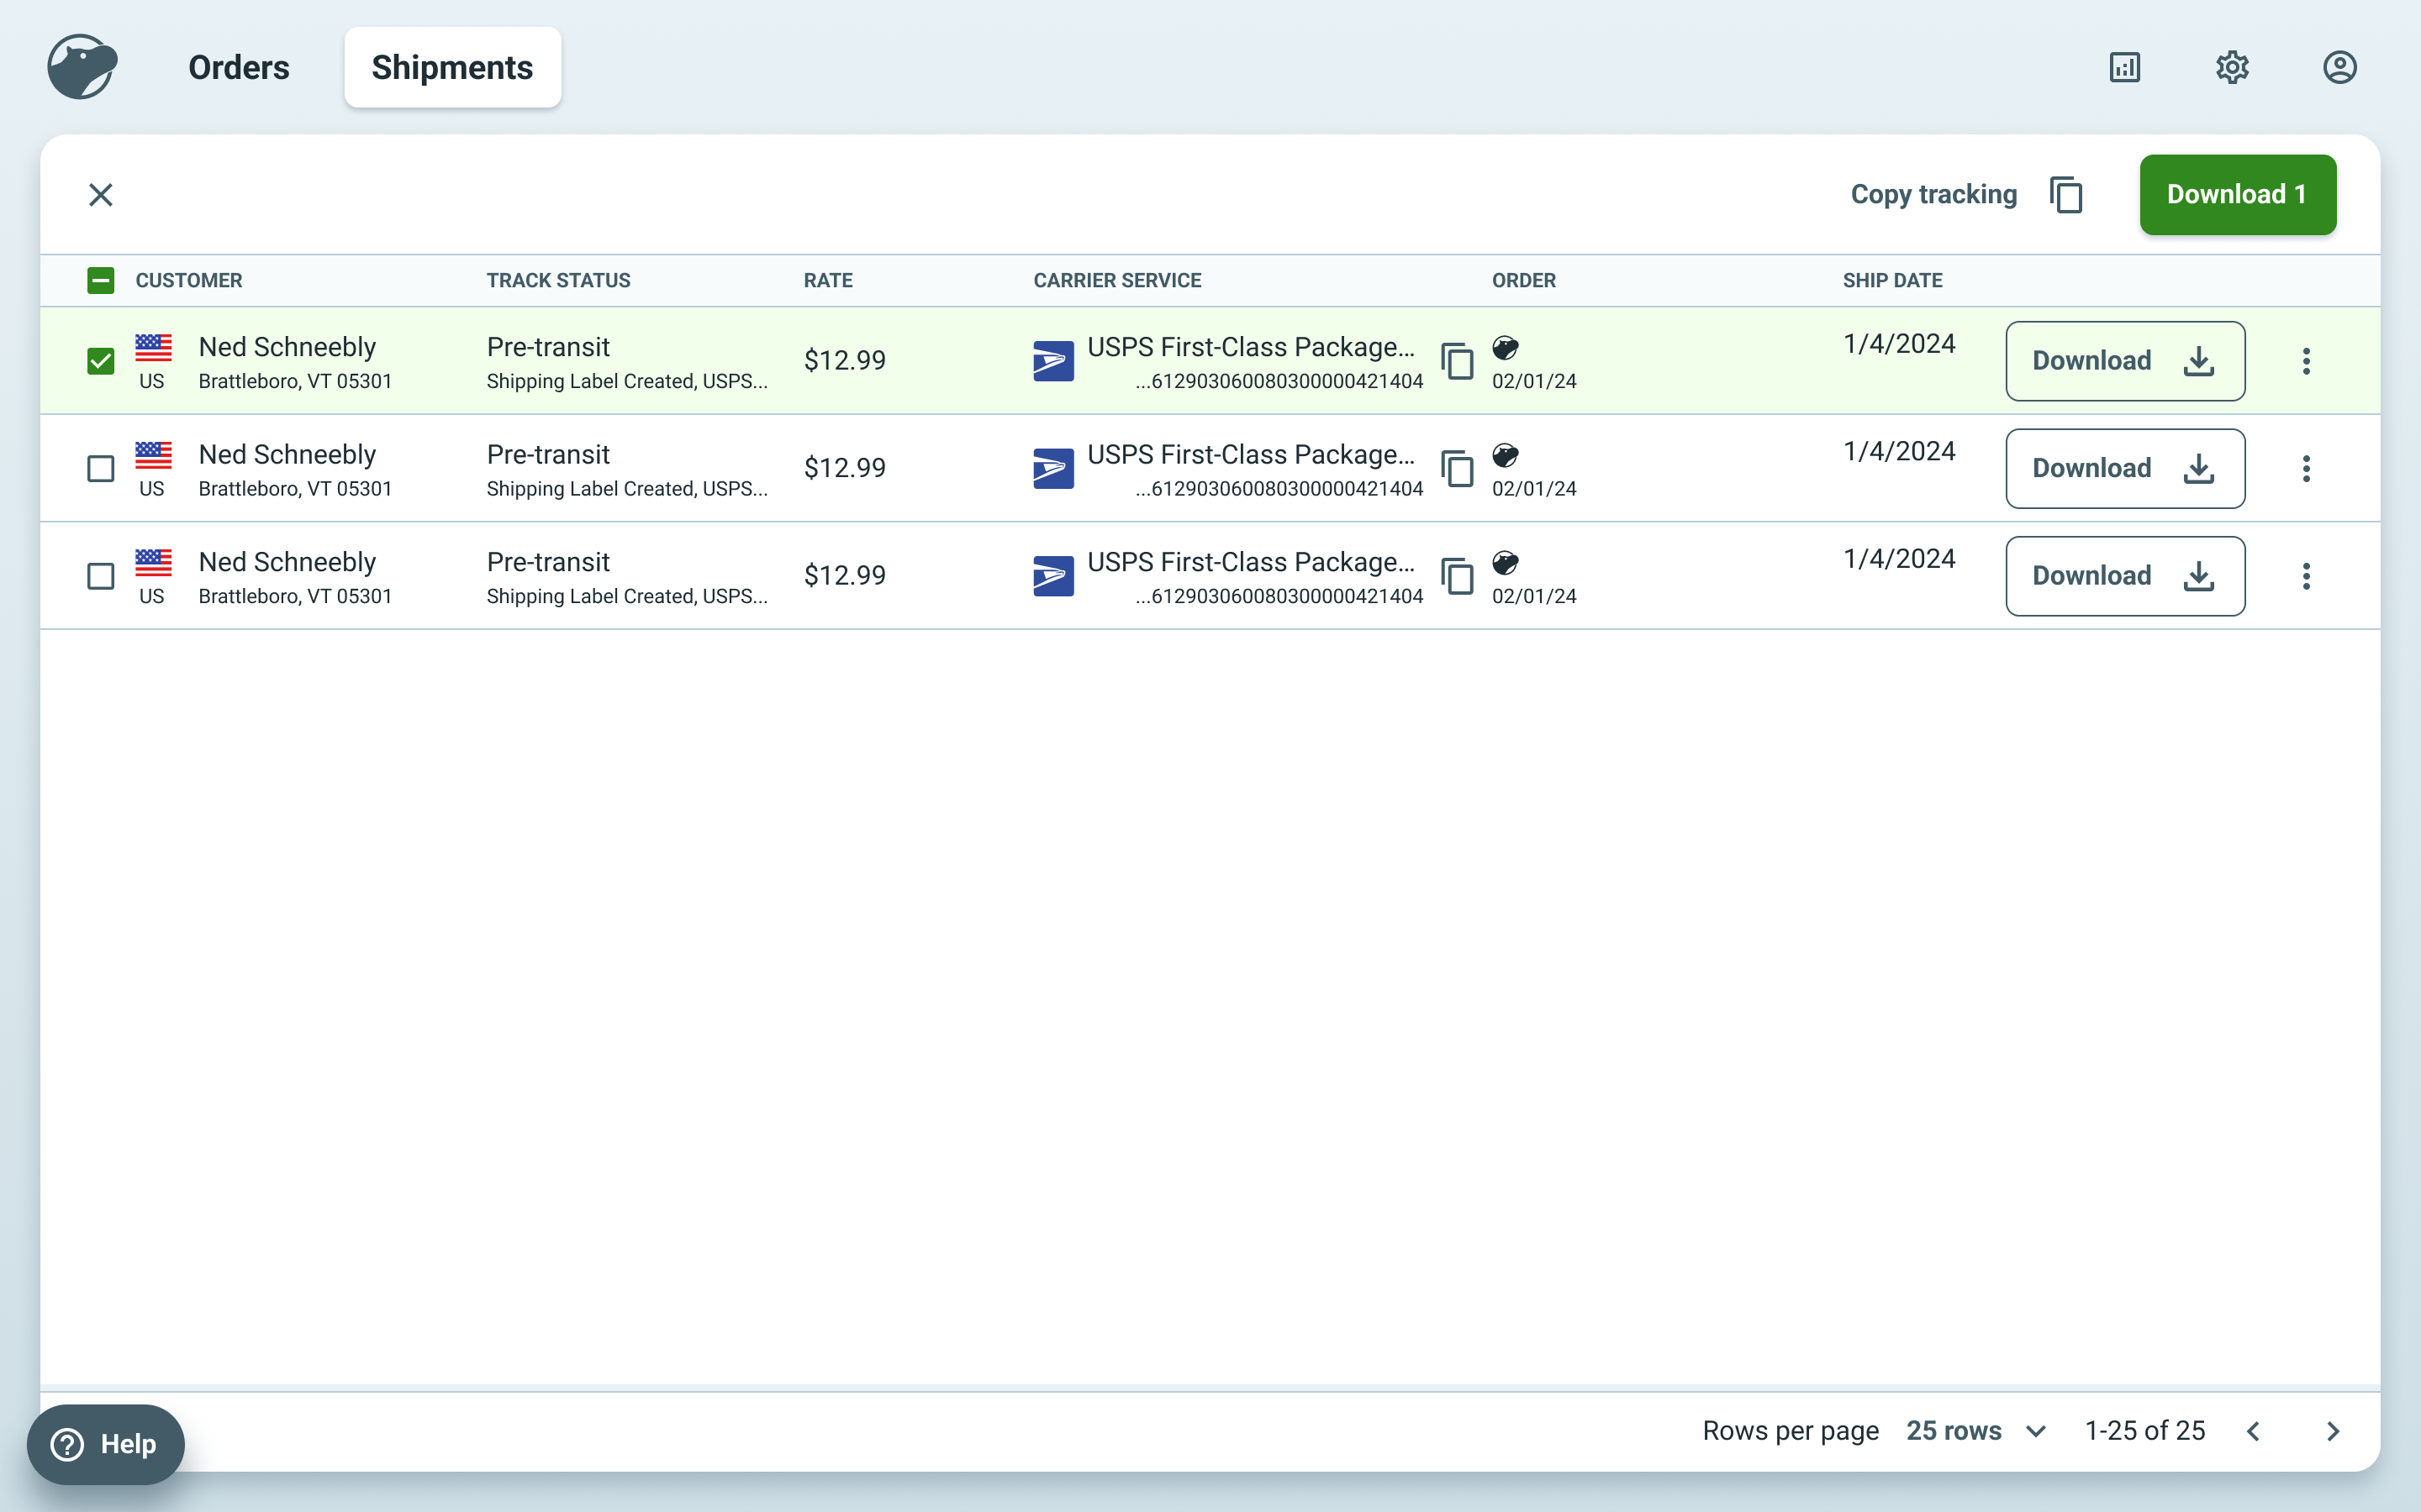Image resolution: width=2421 pixels, height=1512 pixels.
Task: Click tracking number ...421404 in first row
Action: click(1279, 381)
